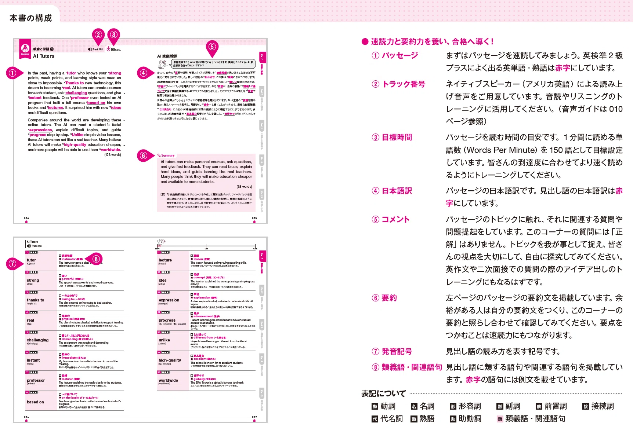The width and height of the screenshot is (633, 432).
Task: Tick the check boxes above the entry 'expression'
Action: point(165,292)
